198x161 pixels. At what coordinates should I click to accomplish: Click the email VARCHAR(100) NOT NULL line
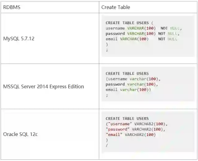141,39
